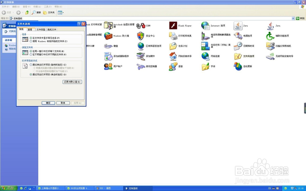Click 确定 in folder options dialog

pos(48,103)
